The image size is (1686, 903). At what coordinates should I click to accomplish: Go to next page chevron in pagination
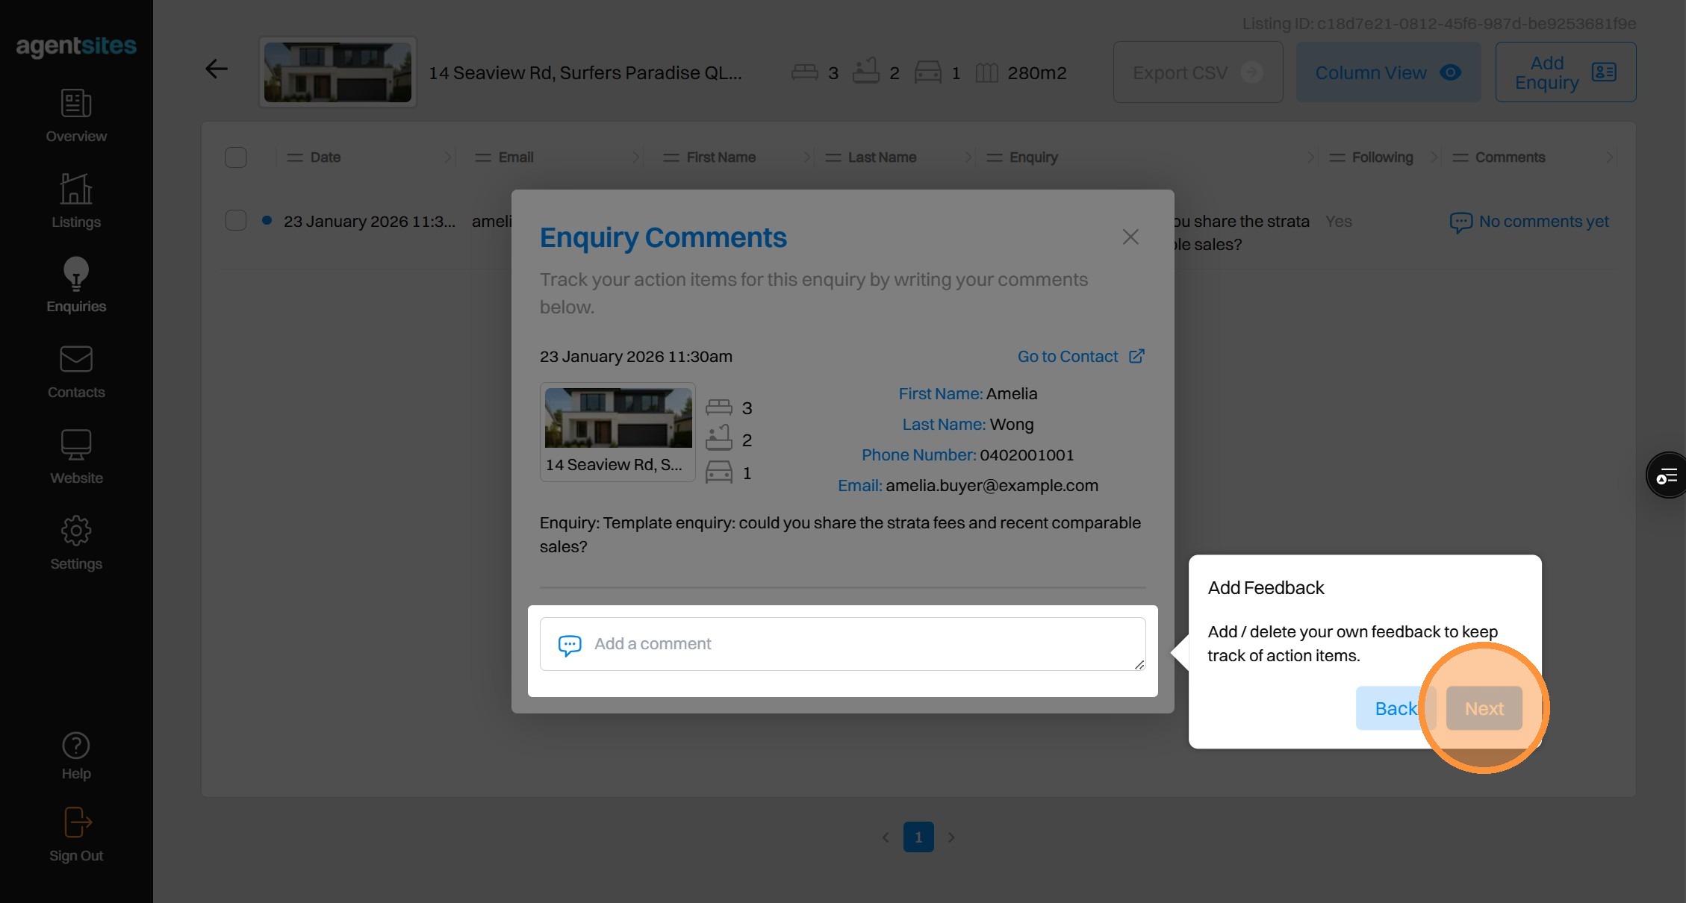click(x=951, y=837)
